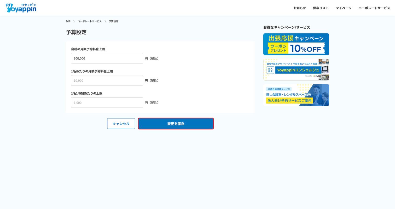The image size is (395, 209).
Task: Click the 1名あたりの月額予約料金上限 label
Action: tap(92, 71)
